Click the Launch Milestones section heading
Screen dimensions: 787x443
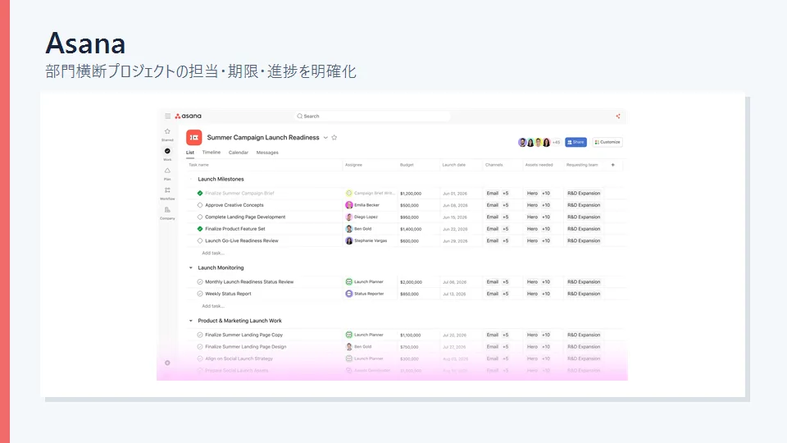coord(221,179)
